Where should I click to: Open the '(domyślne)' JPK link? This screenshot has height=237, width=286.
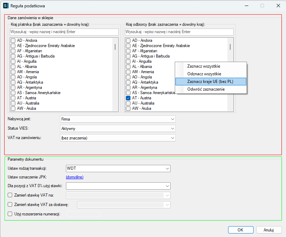[75, 177]
